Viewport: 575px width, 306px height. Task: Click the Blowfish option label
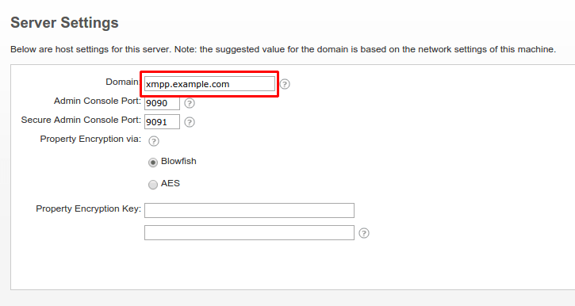coord(178,161)
